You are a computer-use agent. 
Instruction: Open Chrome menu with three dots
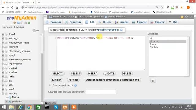tap(193, 7)
